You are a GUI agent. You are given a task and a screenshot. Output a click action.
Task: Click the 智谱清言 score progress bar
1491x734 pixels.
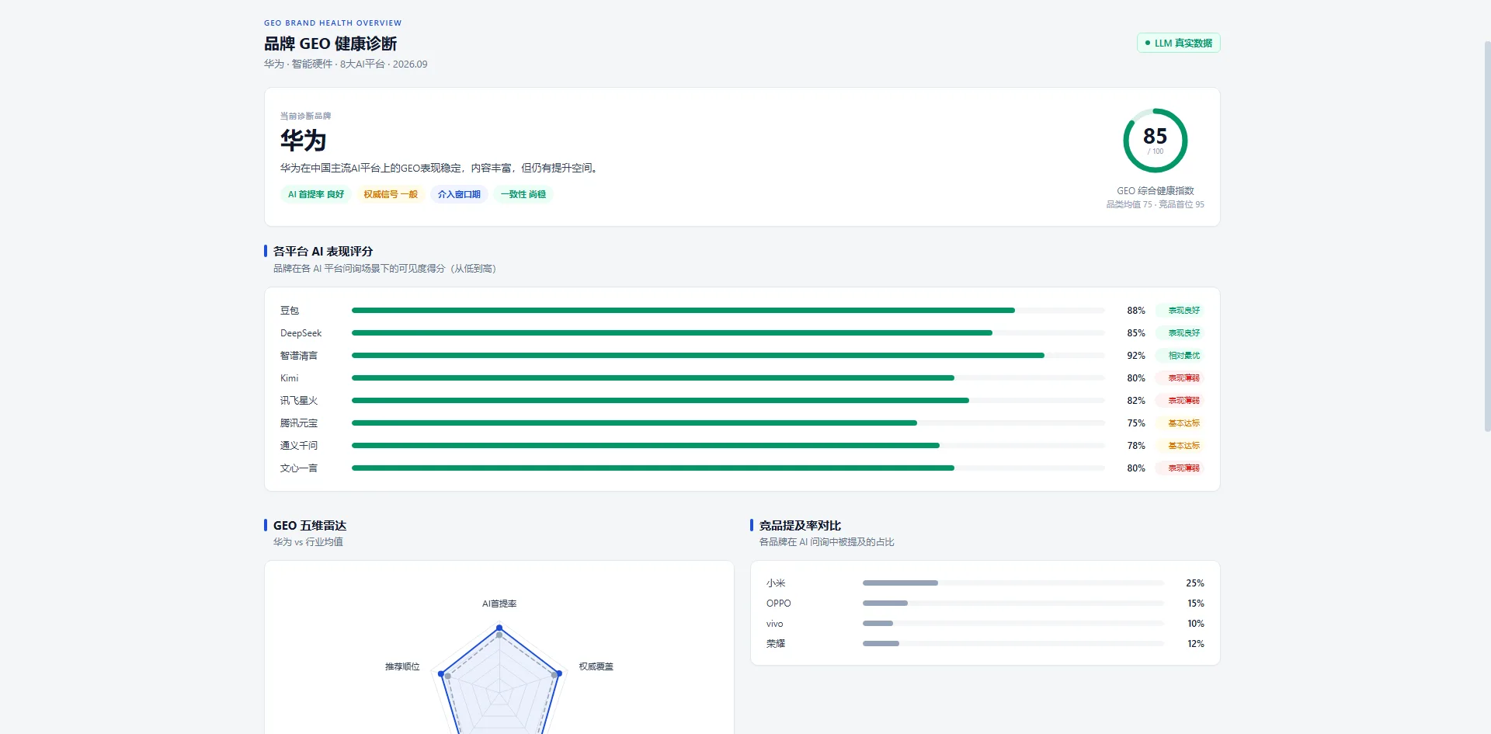(728, 356)
